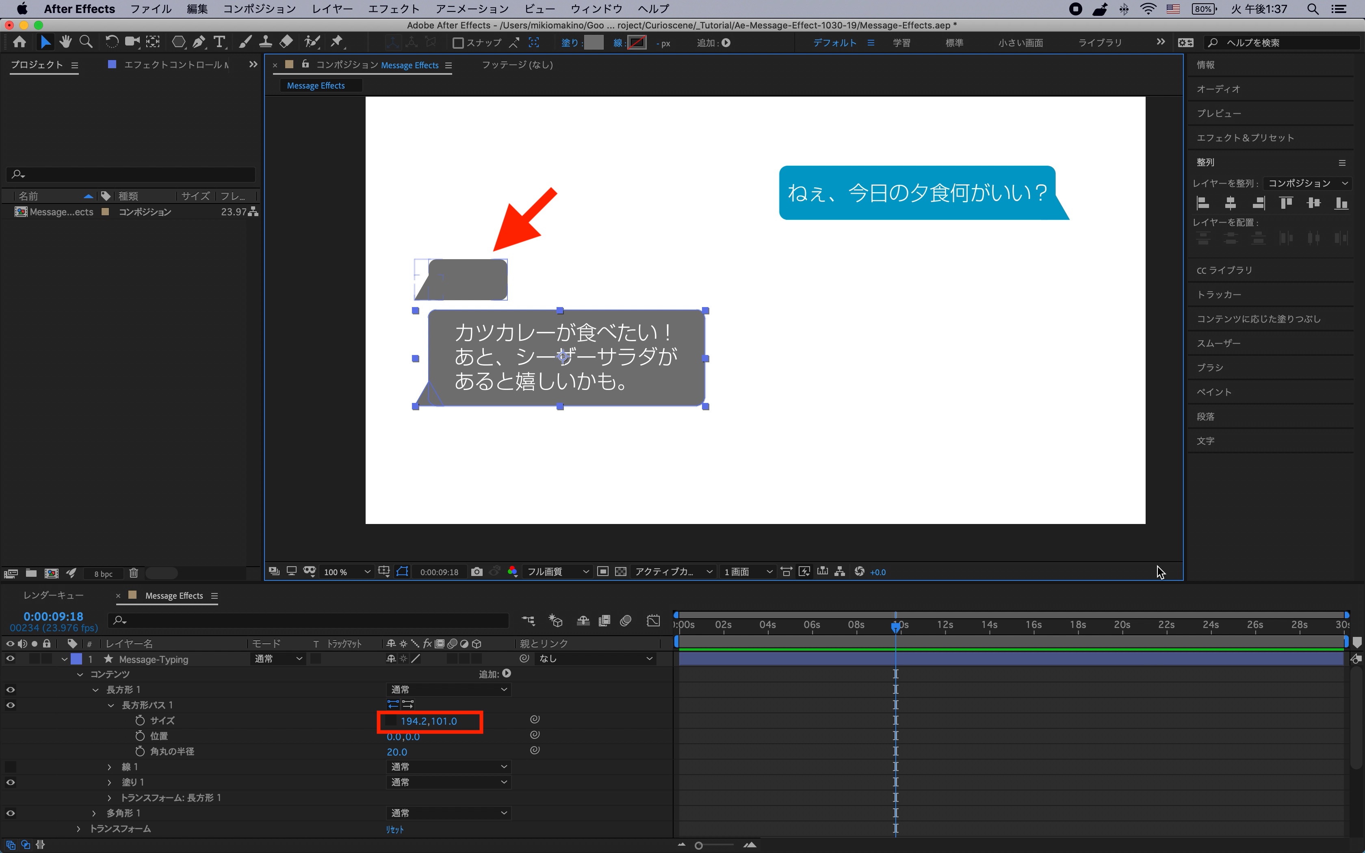
Task: Select the Hand tool
Action: pos(65,42)
